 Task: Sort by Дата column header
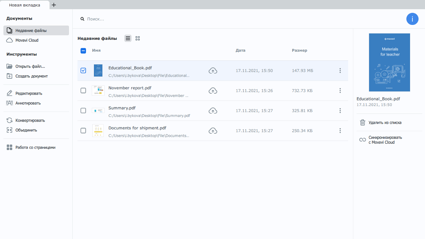(x=240, y=50)
